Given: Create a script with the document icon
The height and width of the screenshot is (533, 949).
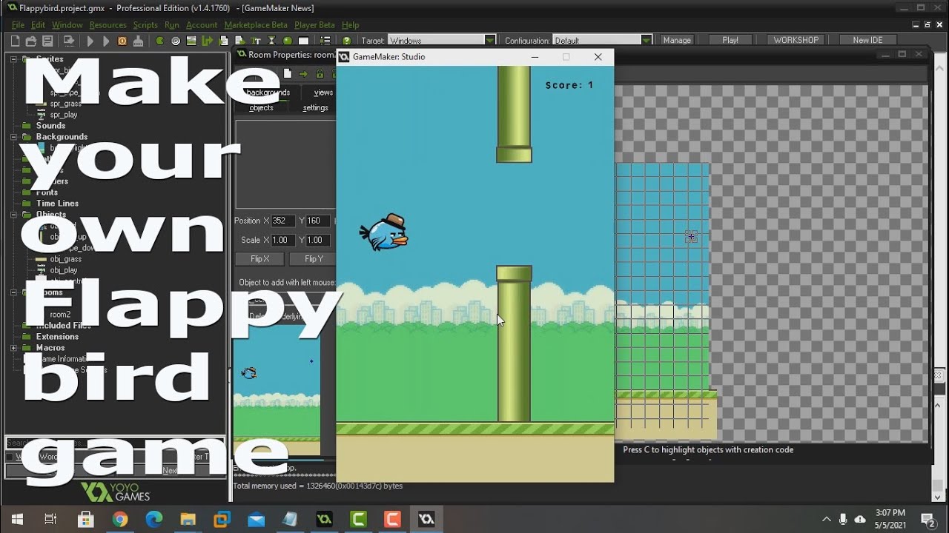Looking at the screenshot, I should coord(223,41).
